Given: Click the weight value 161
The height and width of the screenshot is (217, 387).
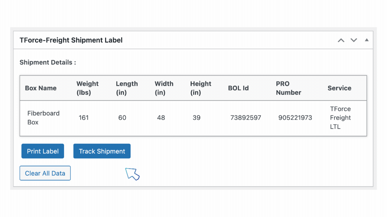Looking at the screenshot, I should [x=84, y=118].
